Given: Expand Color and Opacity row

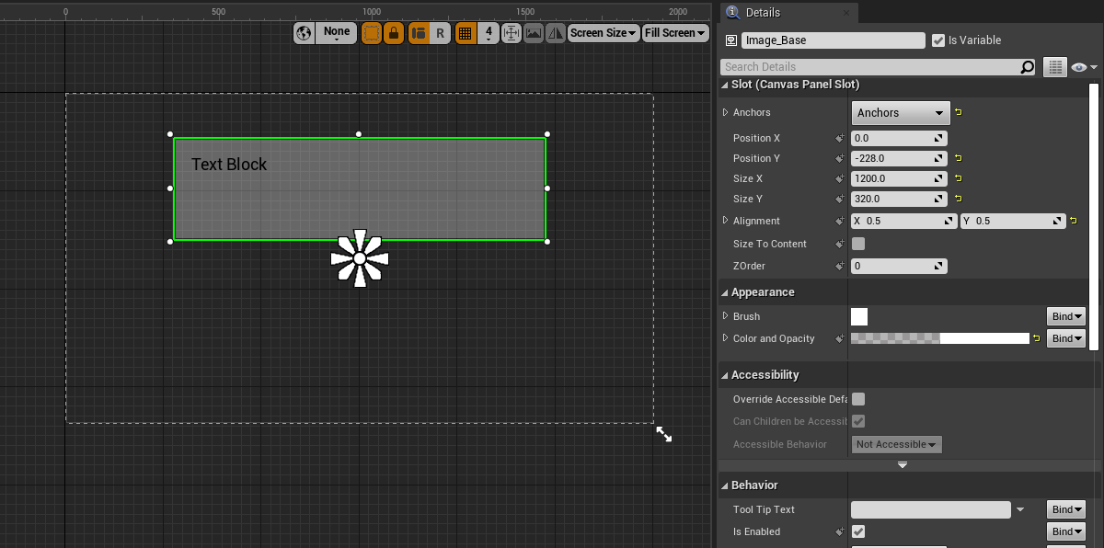Looking at the screenshot, I should (726, 338).
